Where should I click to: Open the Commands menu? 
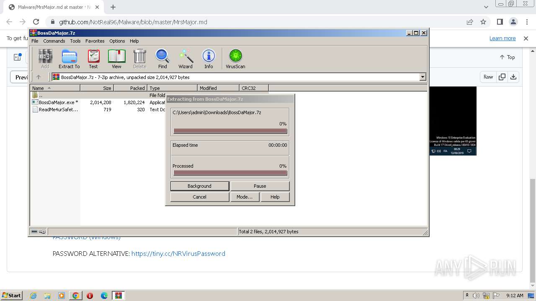coord(54,41)
